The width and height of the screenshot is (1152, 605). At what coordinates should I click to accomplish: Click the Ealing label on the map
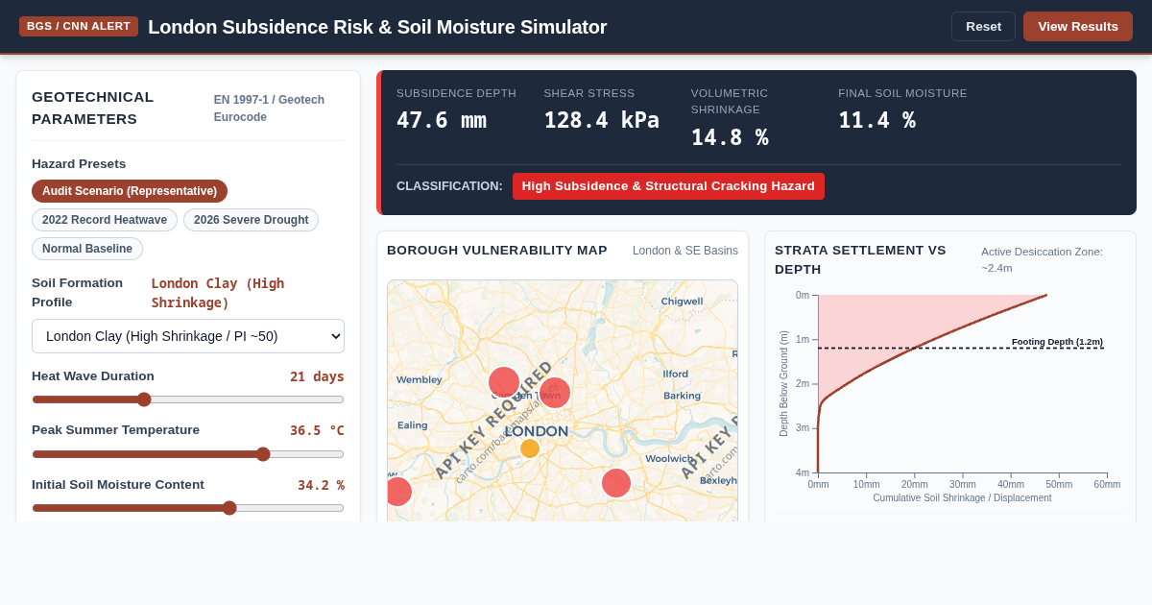(x=413, y=424)
